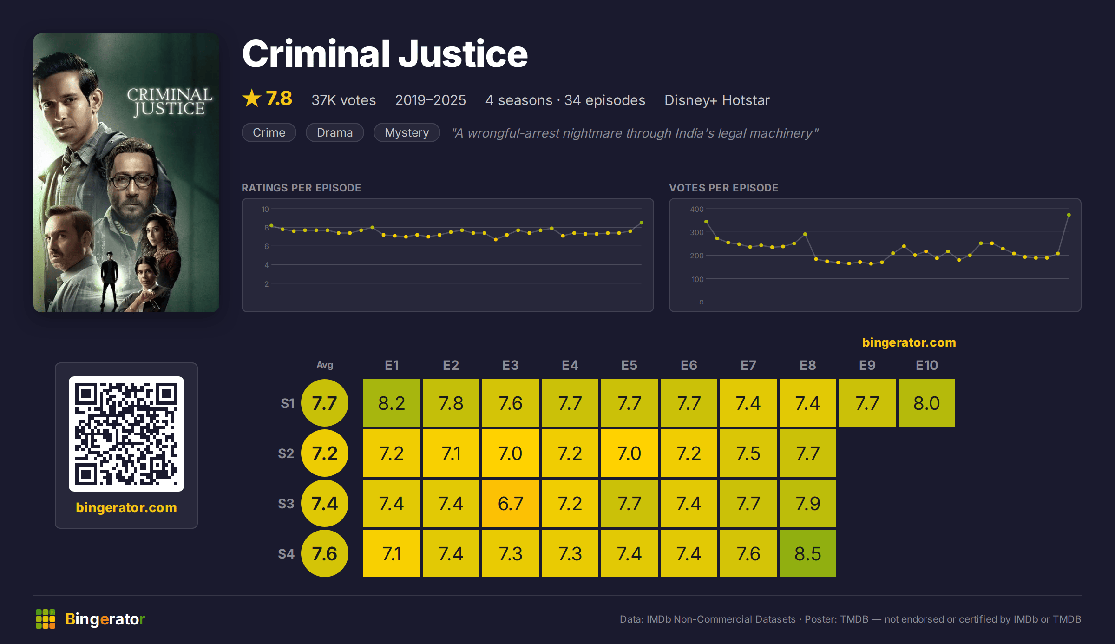Click the E5 column header
Image resolution: width=1115 pixels, height=644 pixels.
click(x=630, y=365)
